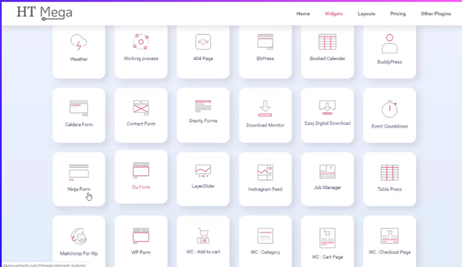Open the LayerSlider icon
This screenshot has width=462, height=267.
tap(203, 171)
